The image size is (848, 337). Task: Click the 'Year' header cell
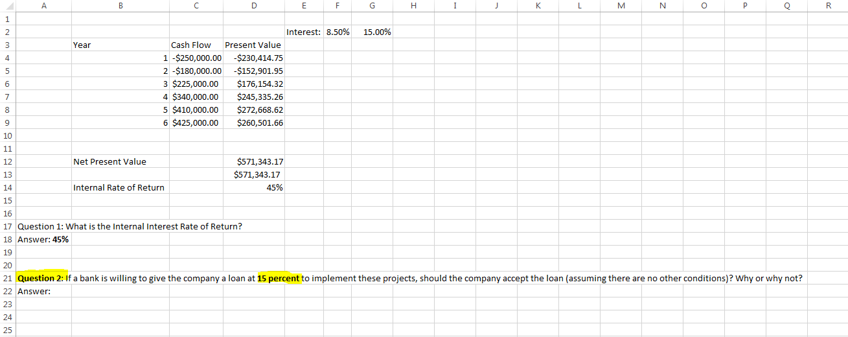tap(120, 45)
